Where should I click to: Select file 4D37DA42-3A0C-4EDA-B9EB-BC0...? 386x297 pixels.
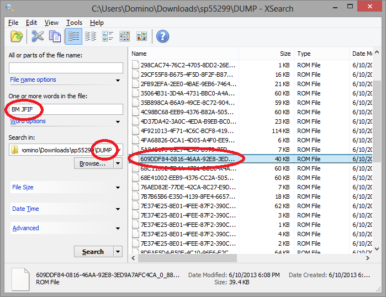coord(188,121)
